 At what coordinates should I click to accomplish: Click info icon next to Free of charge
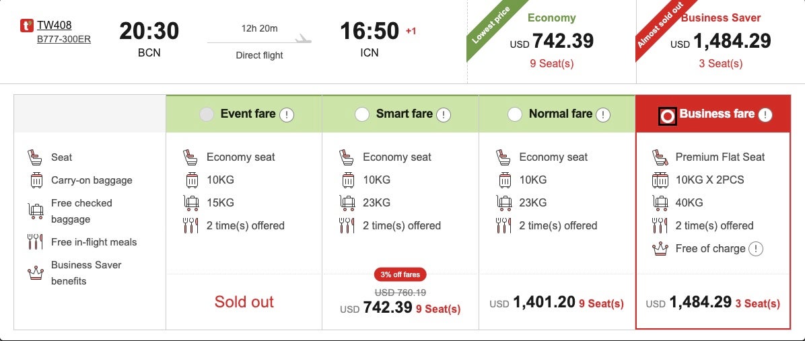point(756,249)
